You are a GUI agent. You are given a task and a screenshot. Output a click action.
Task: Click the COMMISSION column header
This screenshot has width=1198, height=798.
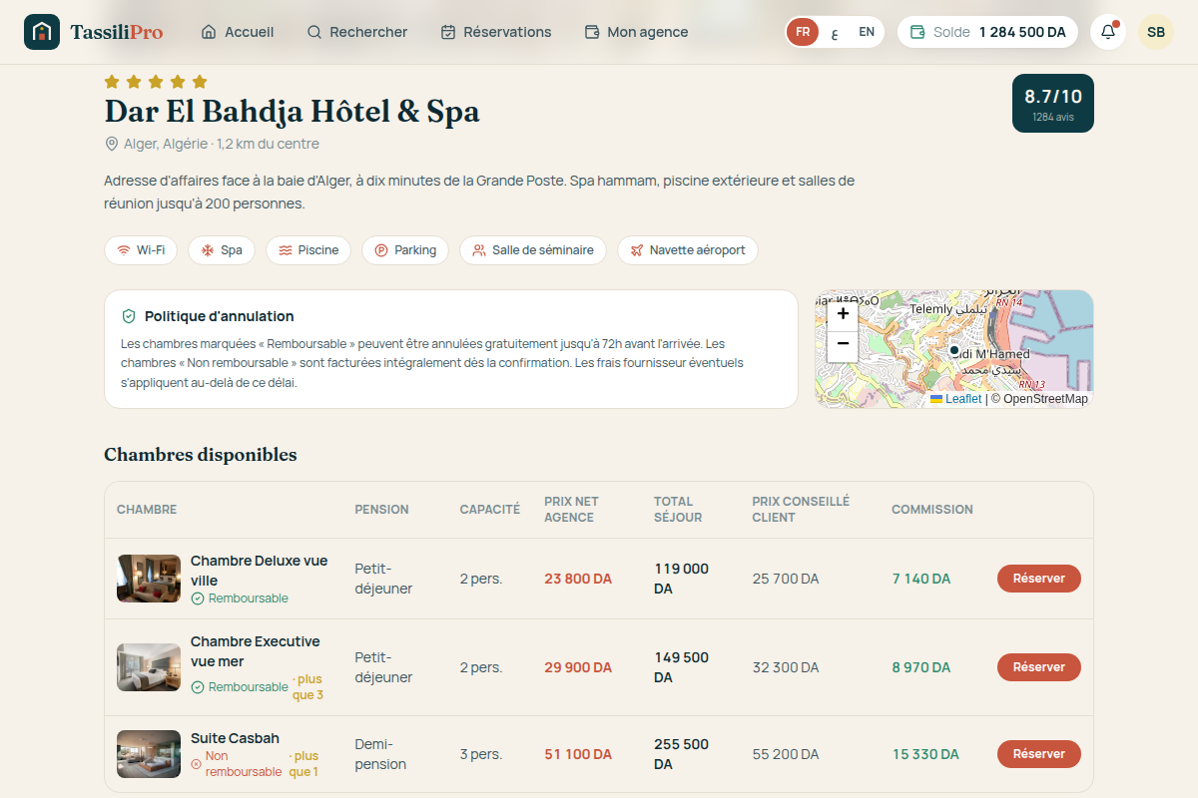click(932, 510)
